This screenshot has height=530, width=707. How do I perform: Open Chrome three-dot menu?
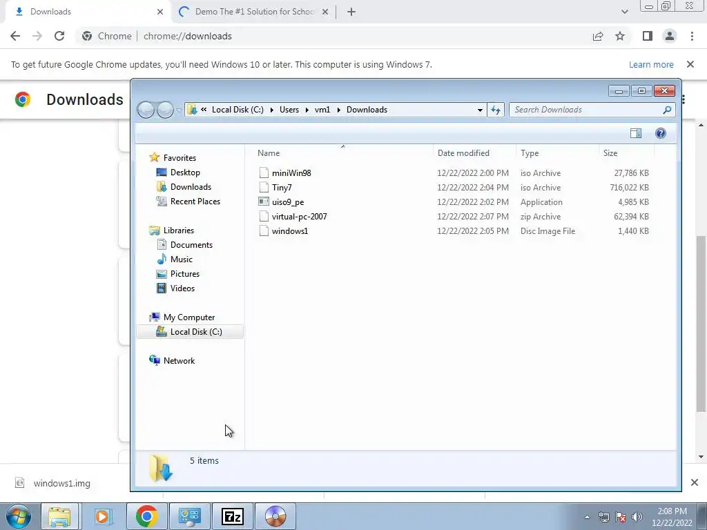point(692,36)
